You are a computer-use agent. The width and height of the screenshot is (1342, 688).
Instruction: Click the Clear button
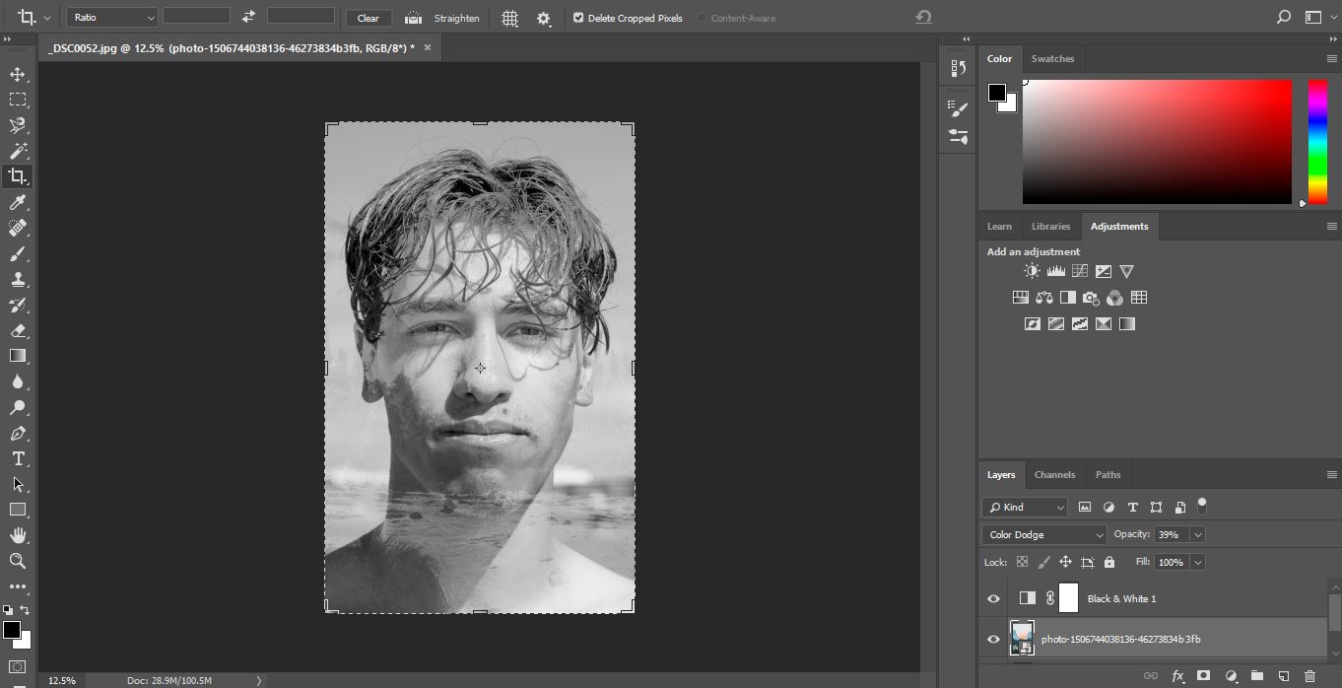pyautogui.click(x=369, y=18)
